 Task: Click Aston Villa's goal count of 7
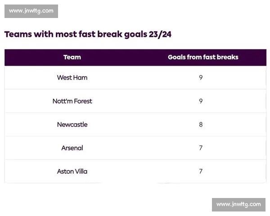pos(201,171)
